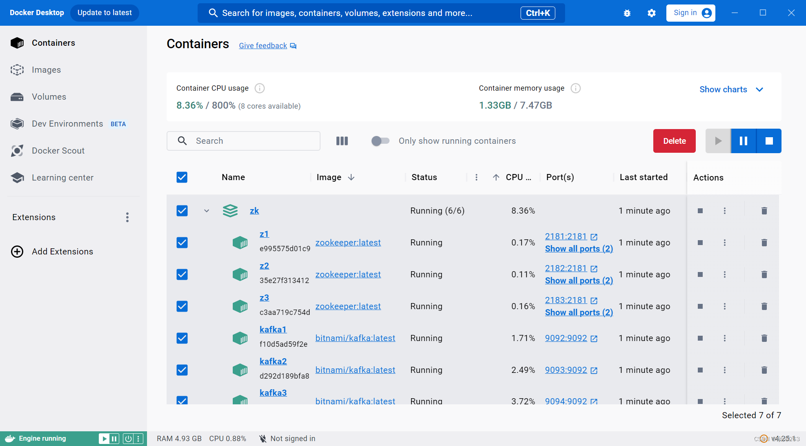
Task: Delete the z1 container with trash icon
Action: coord(764,242)
